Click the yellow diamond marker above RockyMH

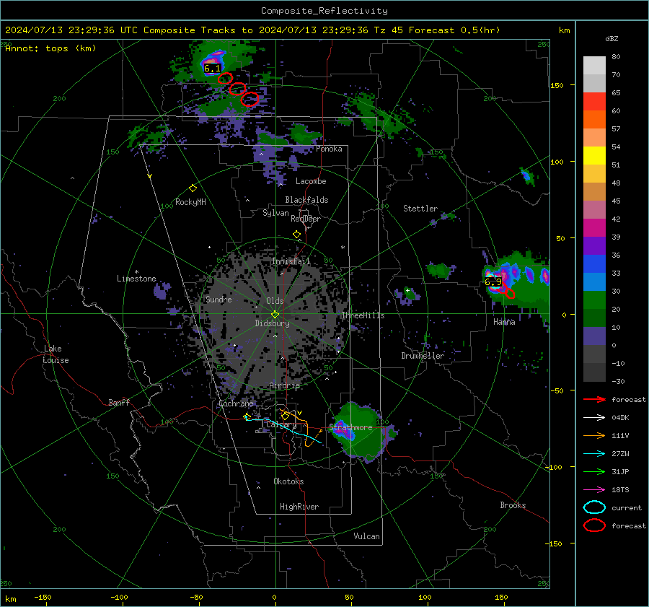click(x=193, y=188)
